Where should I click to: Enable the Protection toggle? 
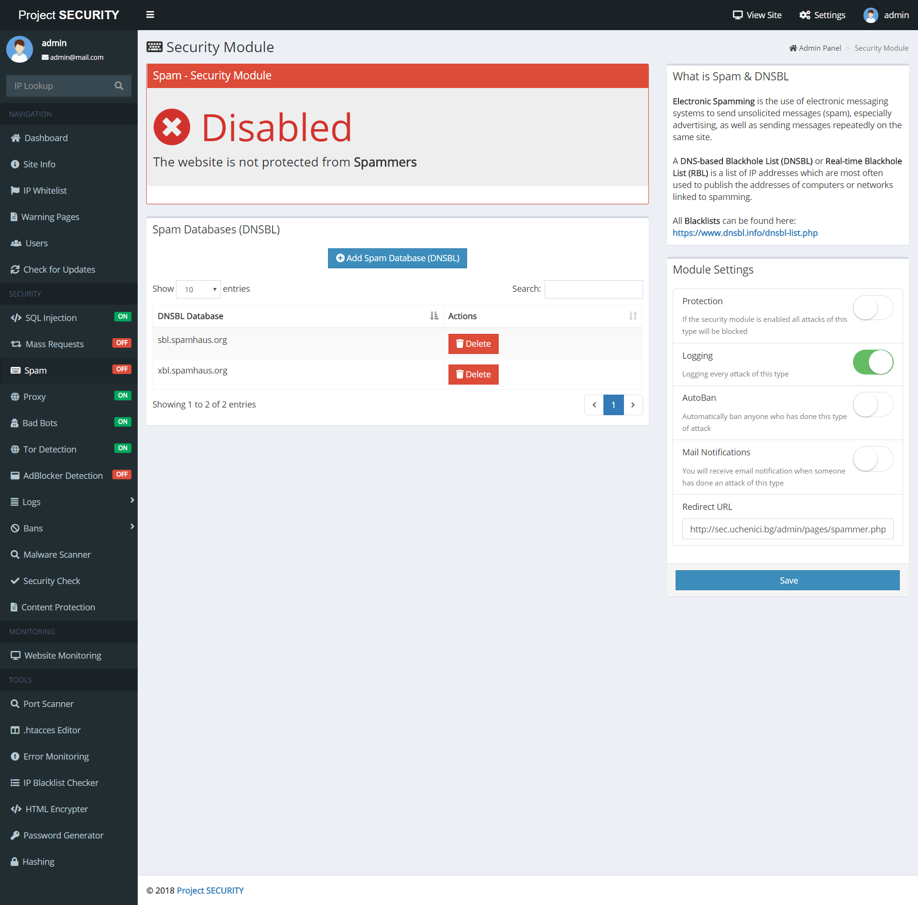pos(872,308)
